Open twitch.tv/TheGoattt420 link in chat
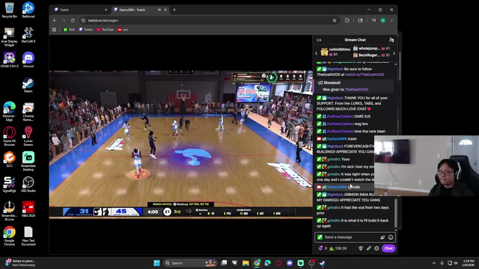This screenshot has width=479, height=269. tap(364, 75)
